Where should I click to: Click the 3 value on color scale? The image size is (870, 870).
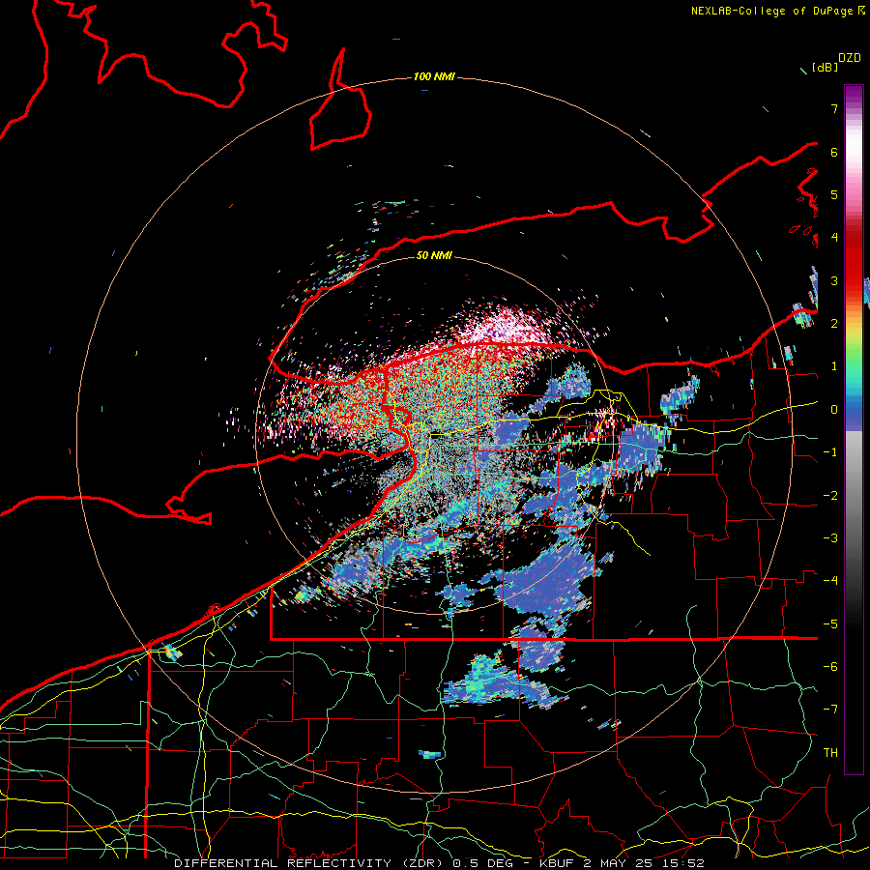(834, 280)
